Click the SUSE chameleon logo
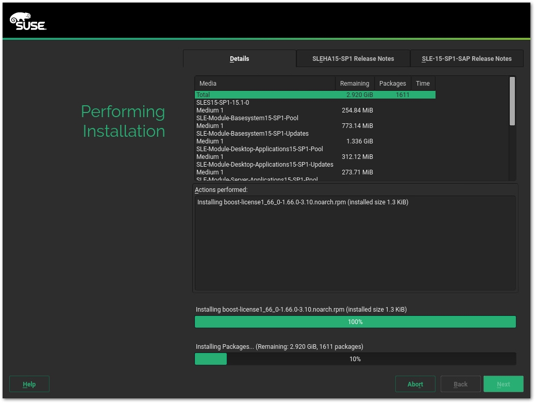 click(x=28, y=22)
